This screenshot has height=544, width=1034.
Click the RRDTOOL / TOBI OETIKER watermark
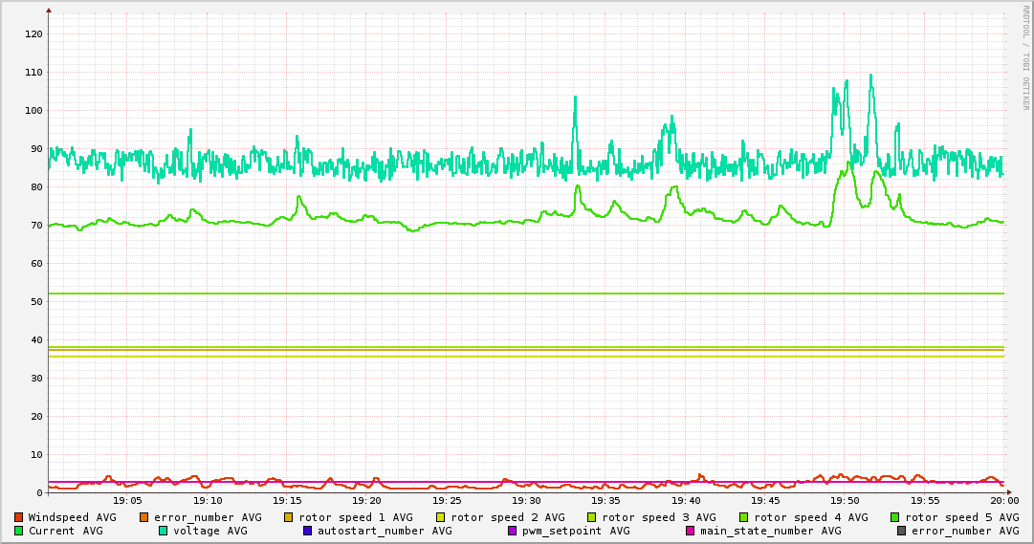coord(1025,57)
